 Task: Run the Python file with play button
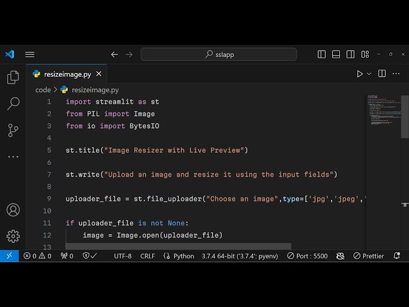point(359,74)
